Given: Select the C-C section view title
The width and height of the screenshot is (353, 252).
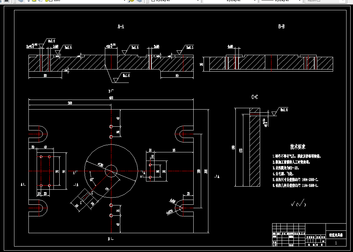Looking at the screenshot, I should tap(254, 97).
